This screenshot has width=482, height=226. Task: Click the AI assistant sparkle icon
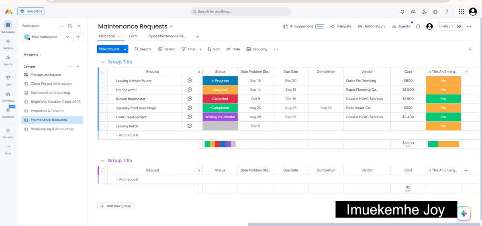click(x=464, y=214)
